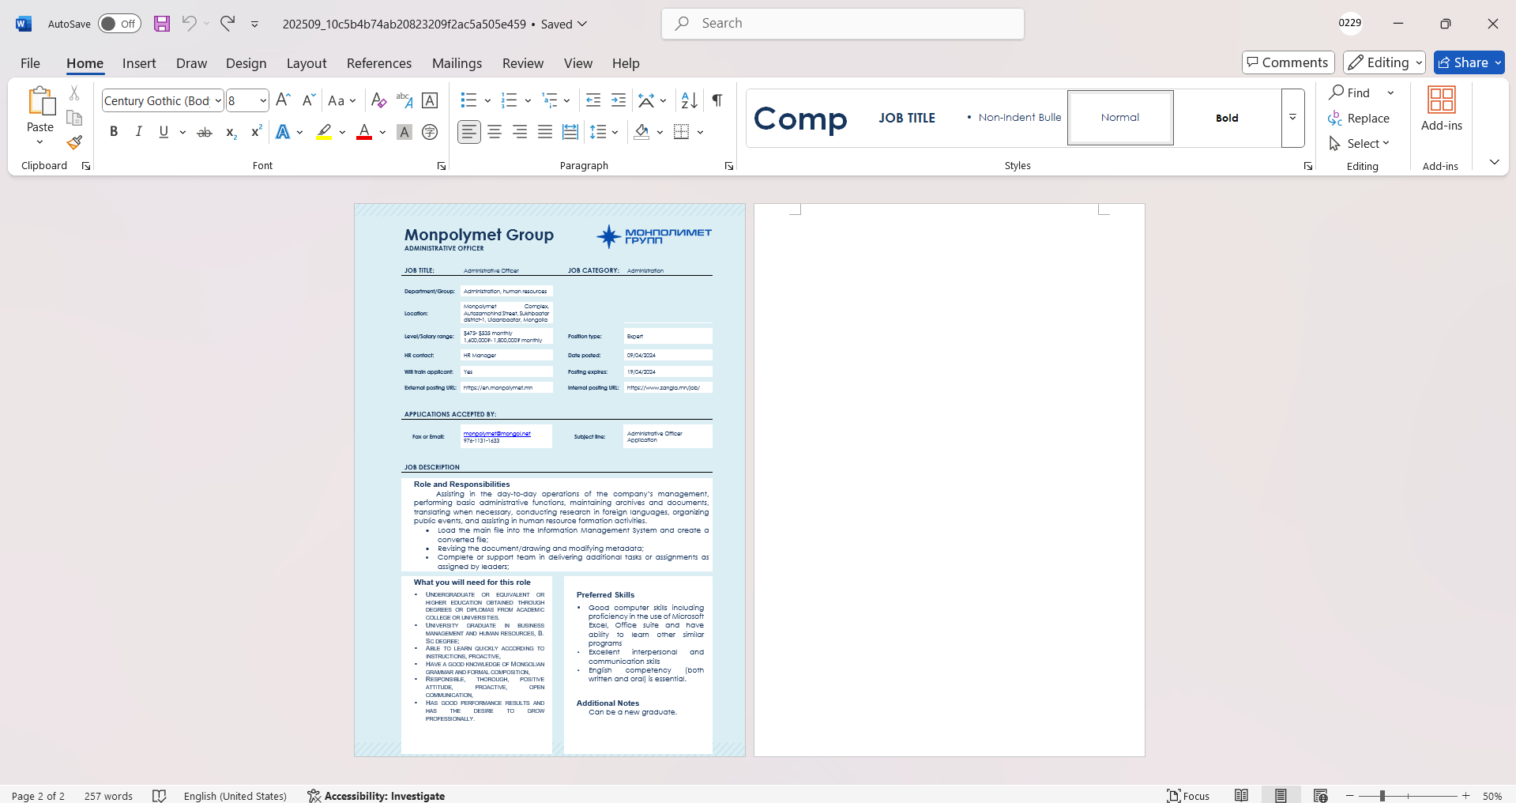Toggle AutoSave switch

(119, 24)
